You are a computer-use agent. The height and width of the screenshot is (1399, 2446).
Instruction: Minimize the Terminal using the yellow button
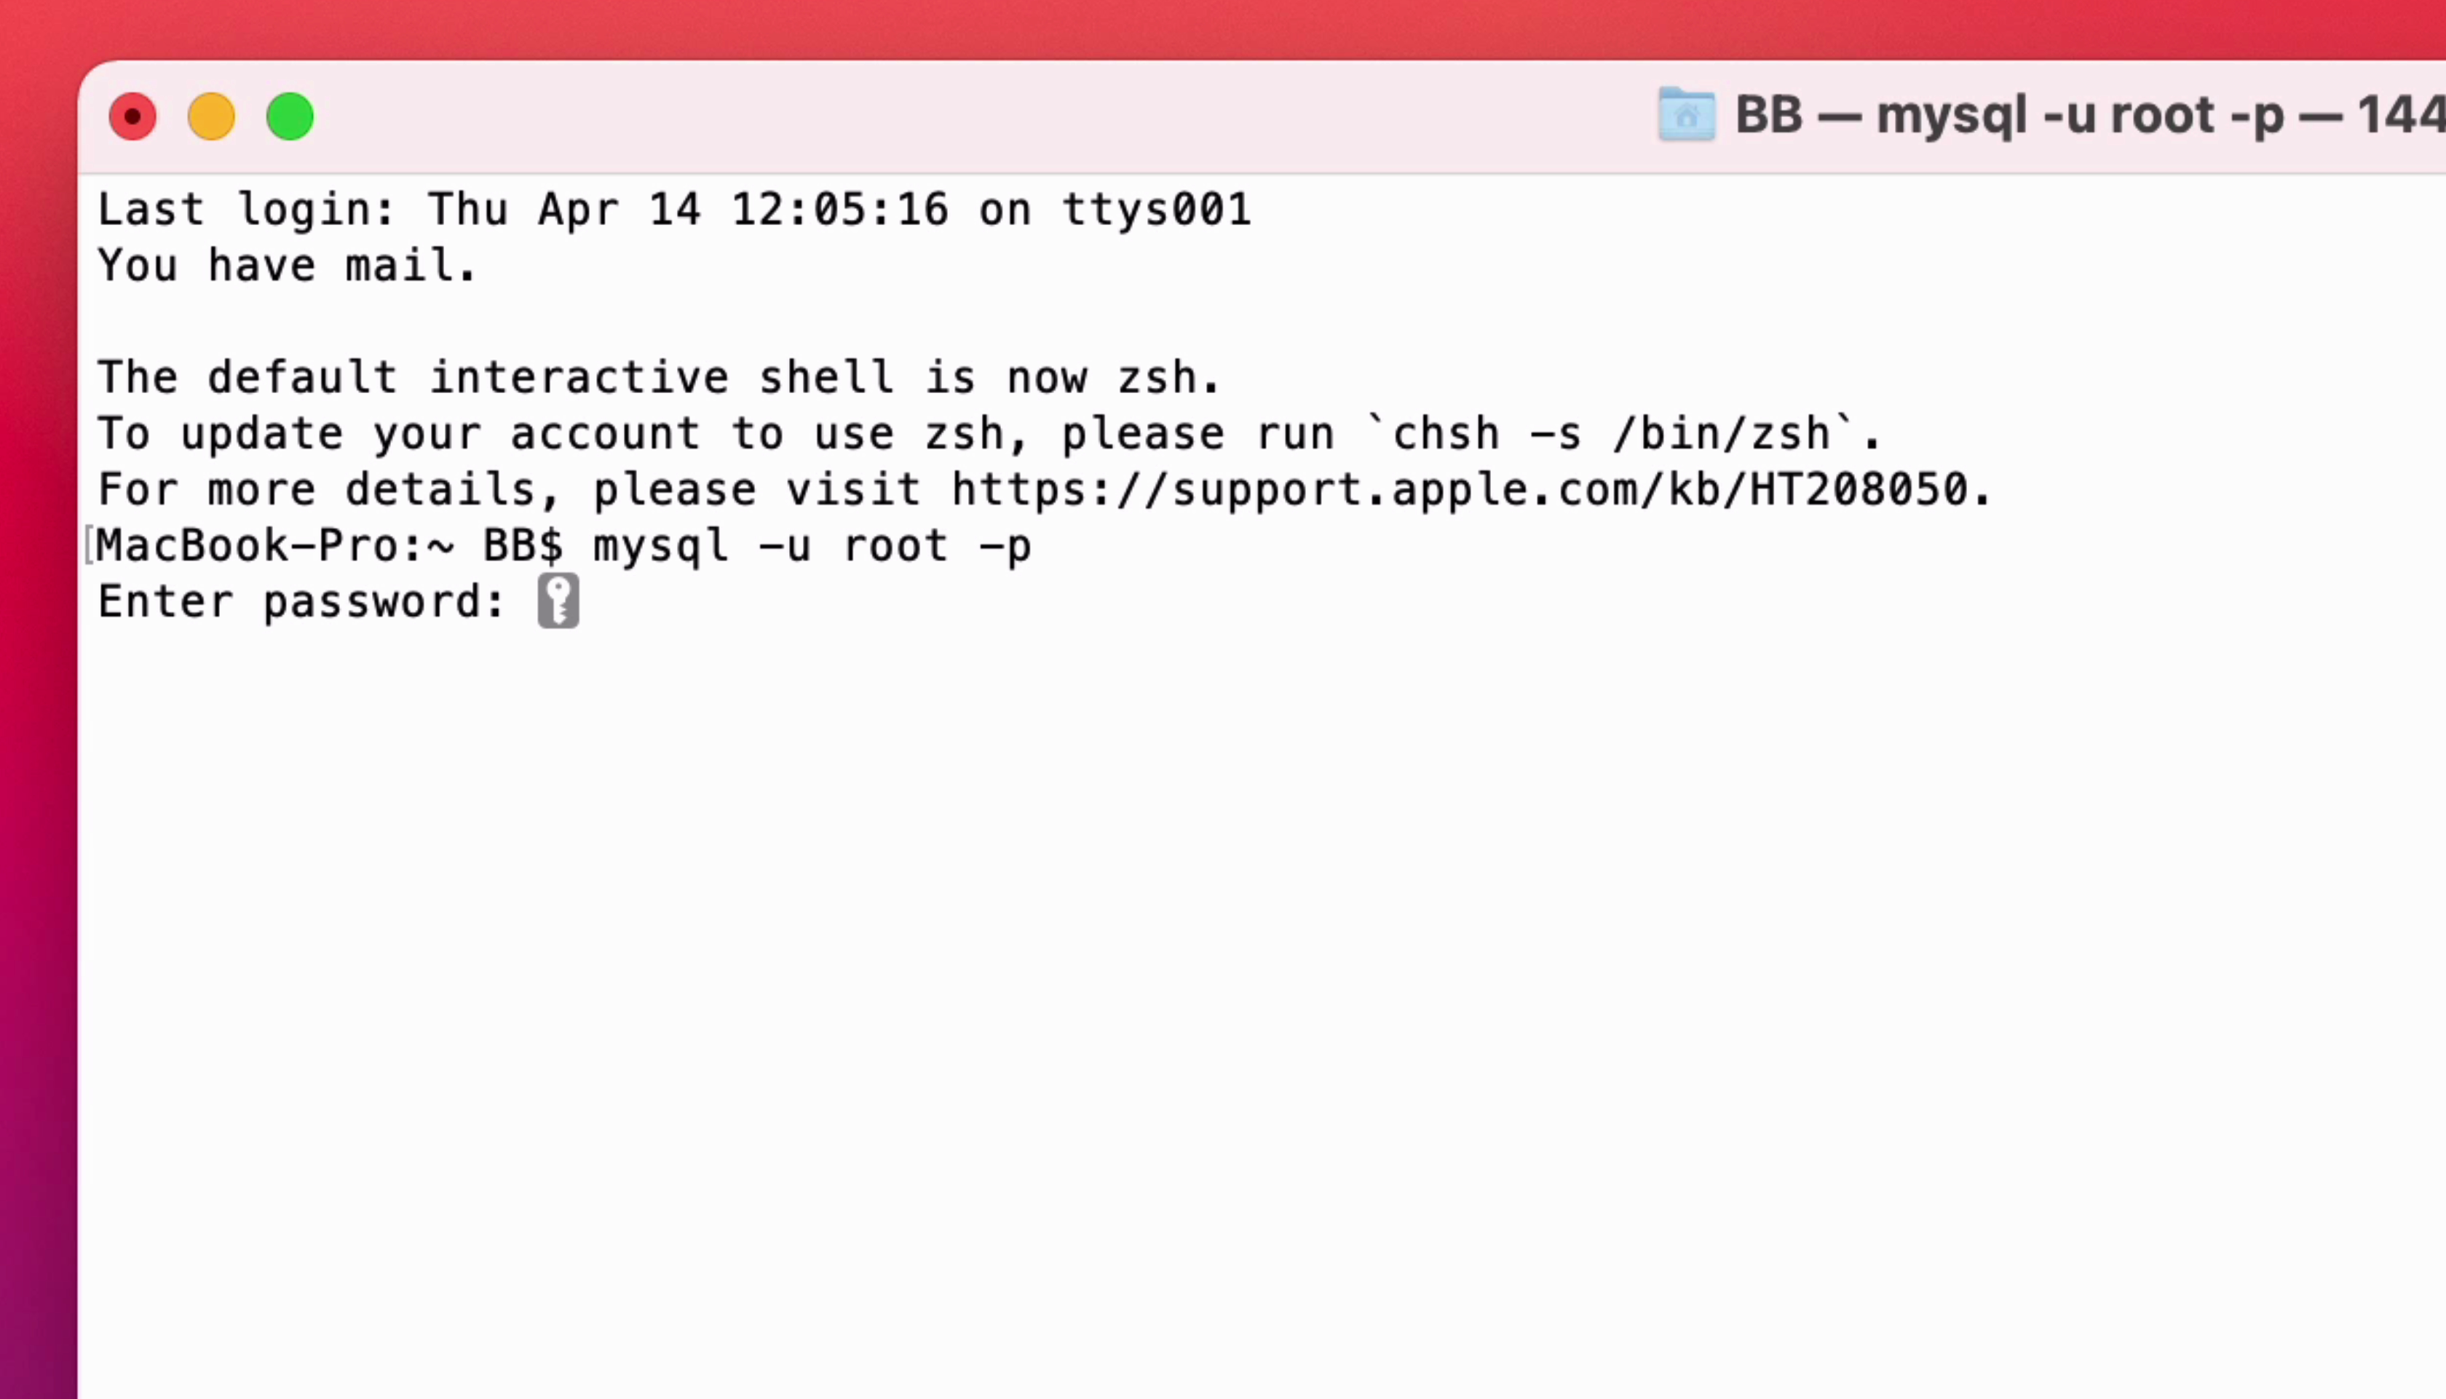click(211, 117)
